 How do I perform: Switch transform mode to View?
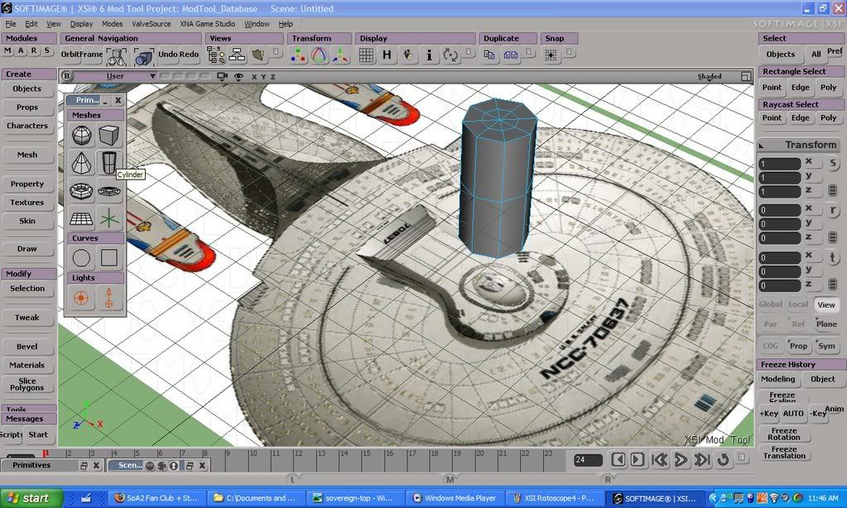point(826,305)
